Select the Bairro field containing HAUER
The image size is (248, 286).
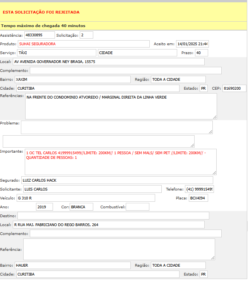pyautogui.click(x=72, y=266)
